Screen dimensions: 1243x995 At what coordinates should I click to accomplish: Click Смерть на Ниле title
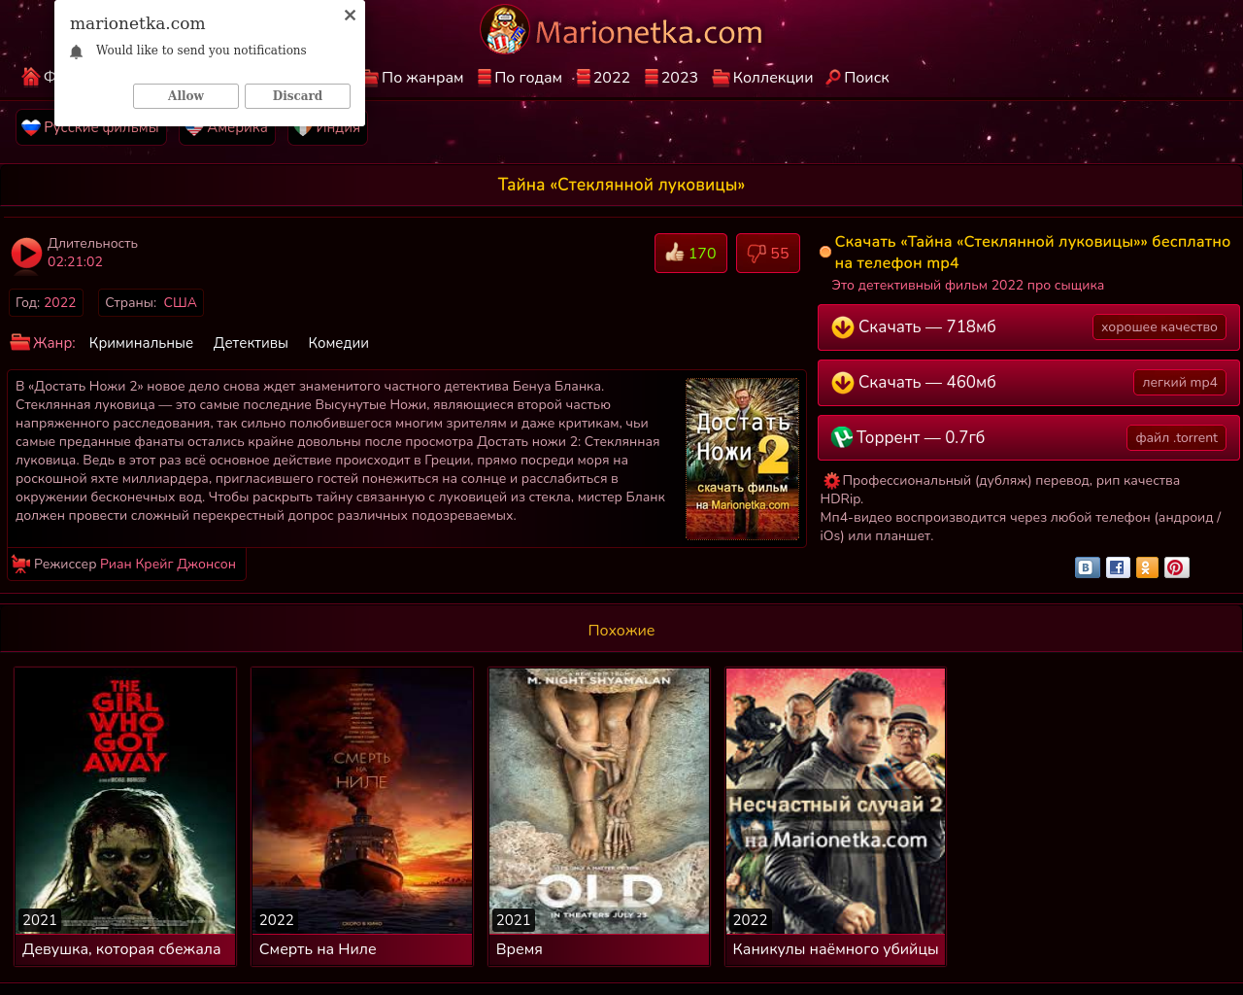click(x=318, y=949)
